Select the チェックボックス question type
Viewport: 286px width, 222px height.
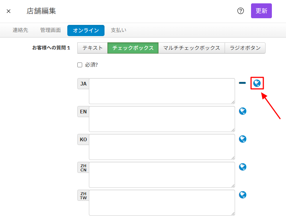133,48
